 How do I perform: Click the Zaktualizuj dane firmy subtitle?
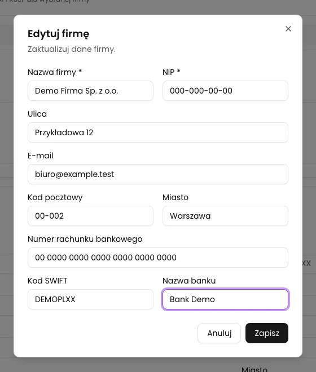[x=72, y=49]
